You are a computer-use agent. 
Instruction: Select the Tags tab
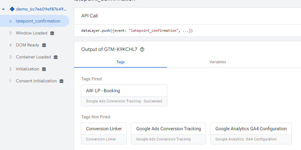[121, 62]
